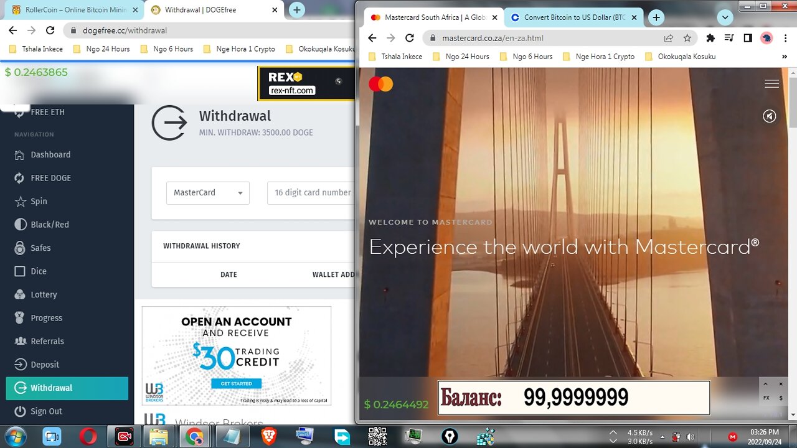
Task: Focus the 16 digit card number field
Action: (311, 193)
